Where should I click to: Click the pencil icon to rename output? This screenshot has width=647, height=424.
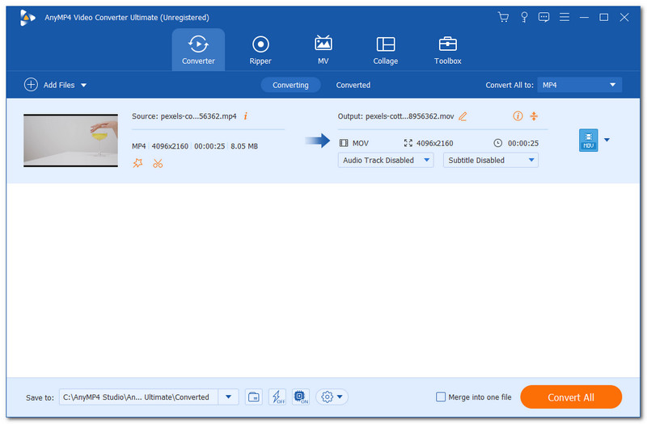point(463,116)
